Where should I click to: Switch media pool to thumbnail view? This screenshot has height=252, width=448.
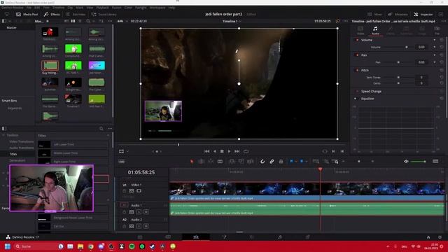click(x=73, y=21)
